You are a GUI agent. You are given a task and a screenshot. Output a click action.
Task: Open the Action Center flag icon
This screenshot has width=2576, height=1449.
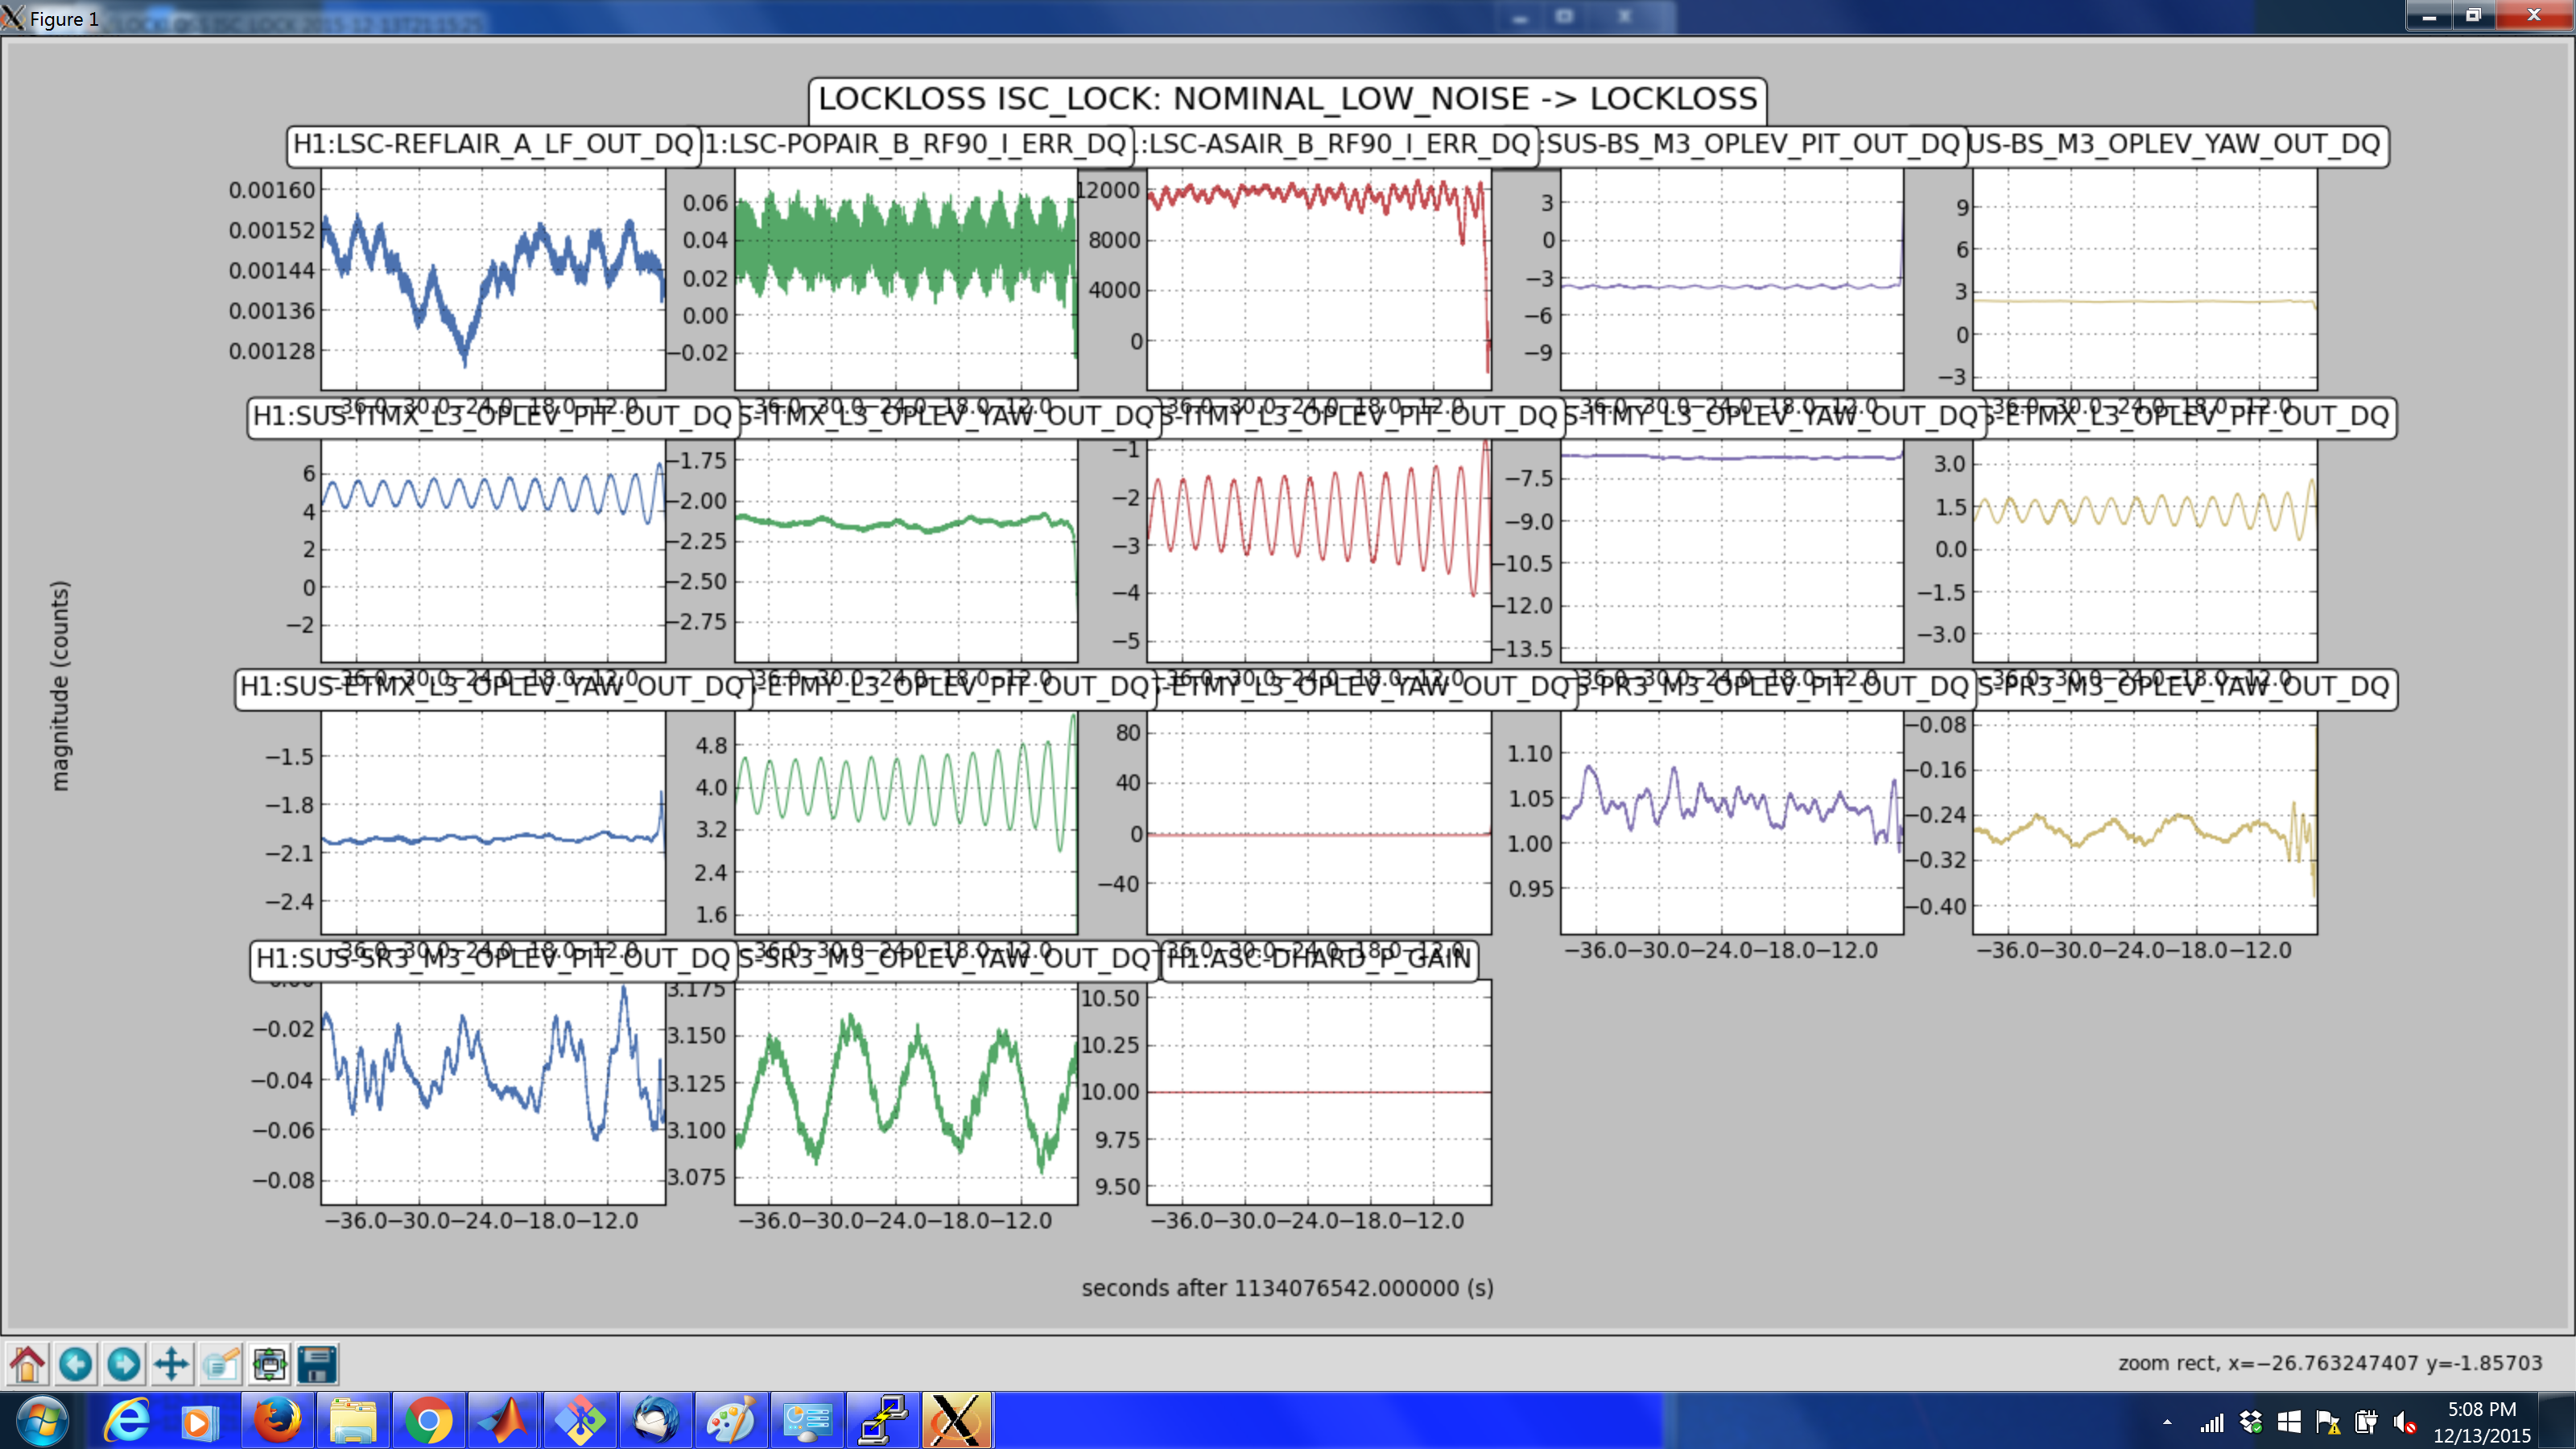click(2327, 1422)
